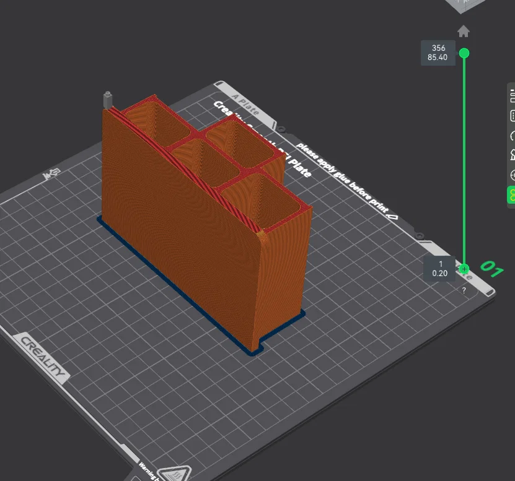Click the bar-chart icon atop the right sidebar
The width and height of the screenshot is (515, 481).
click(x=513, y=96)
